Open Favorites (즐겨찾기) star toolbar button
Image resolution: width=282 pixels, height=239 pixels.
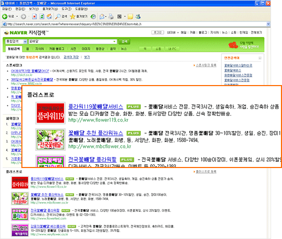click(79, 17)
